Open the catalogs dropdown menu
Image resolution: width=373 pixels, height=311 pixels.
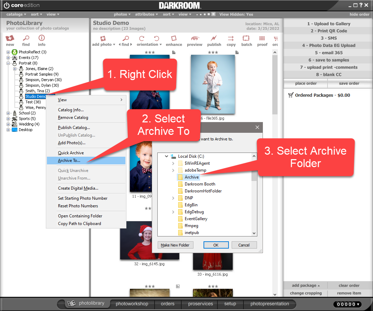(16, 14)
